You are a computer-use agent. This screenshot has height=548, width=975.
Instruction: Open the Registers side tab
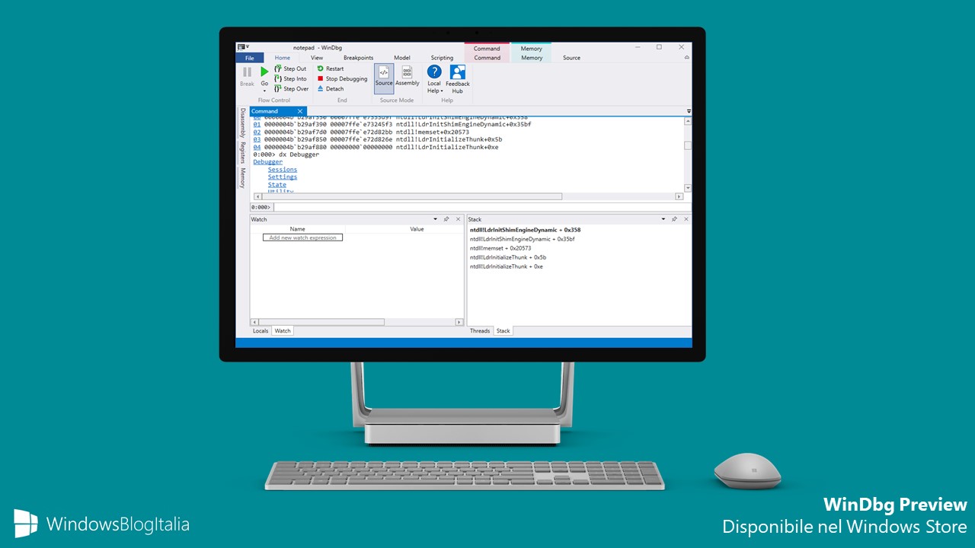(x=243, y=153)
